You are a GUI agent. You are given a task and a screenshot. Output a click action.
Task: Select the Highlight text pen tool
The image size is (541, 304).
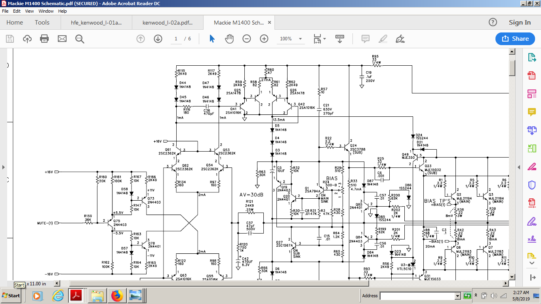click(383, 39)
